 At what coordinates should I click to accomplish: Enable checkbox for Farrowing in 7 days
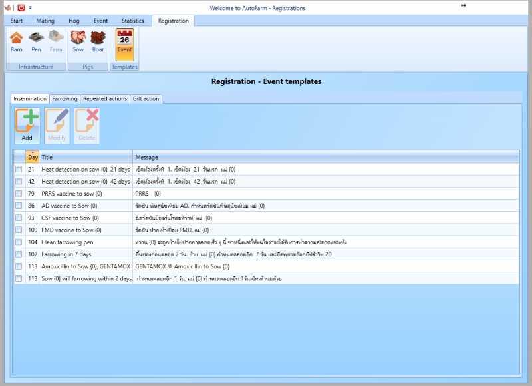pos(19,254)
